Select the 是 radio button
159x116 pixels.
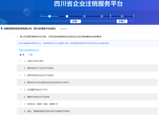(x=21, y=55)
